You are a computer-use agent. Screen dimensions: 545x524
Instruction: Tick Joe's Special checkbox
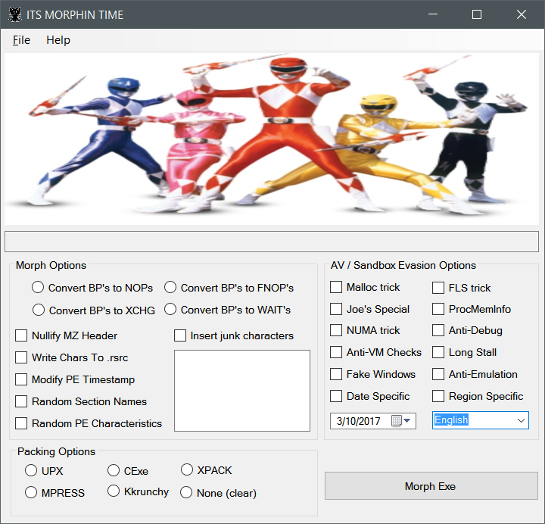point(336,309)
